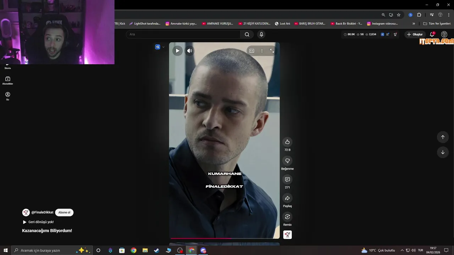Enter fullscreen on the Shorts player
Image resolution: width=454 pixels, height=255 pixels.
[272, 51]
